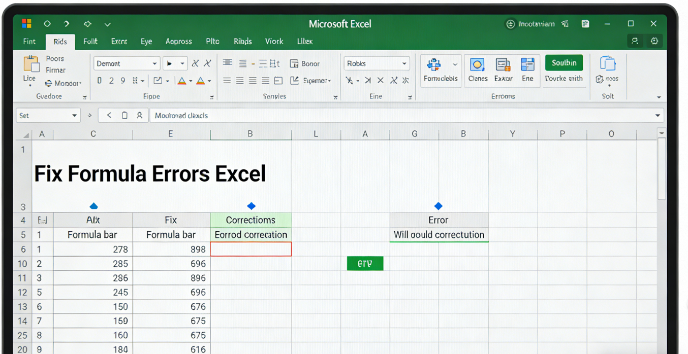Viewport: 688px width, 354px height.
Task: Click the first underlined A color swatch
Action: coord(182,81)
